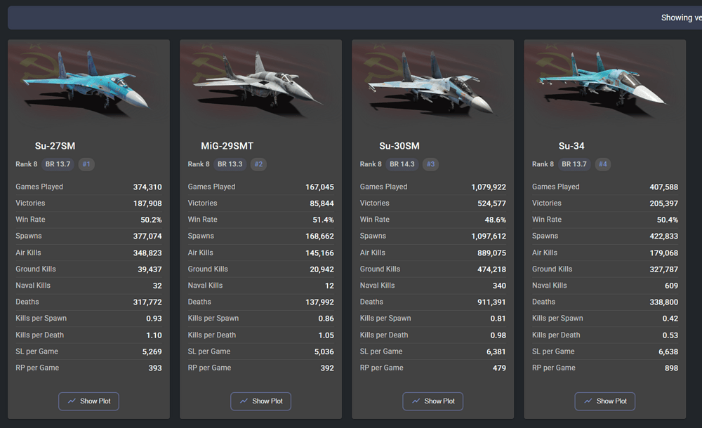Viewport: 702px width, 428px height.
Task: Show the plot for Su-34
Action: (x=604, y=401)
